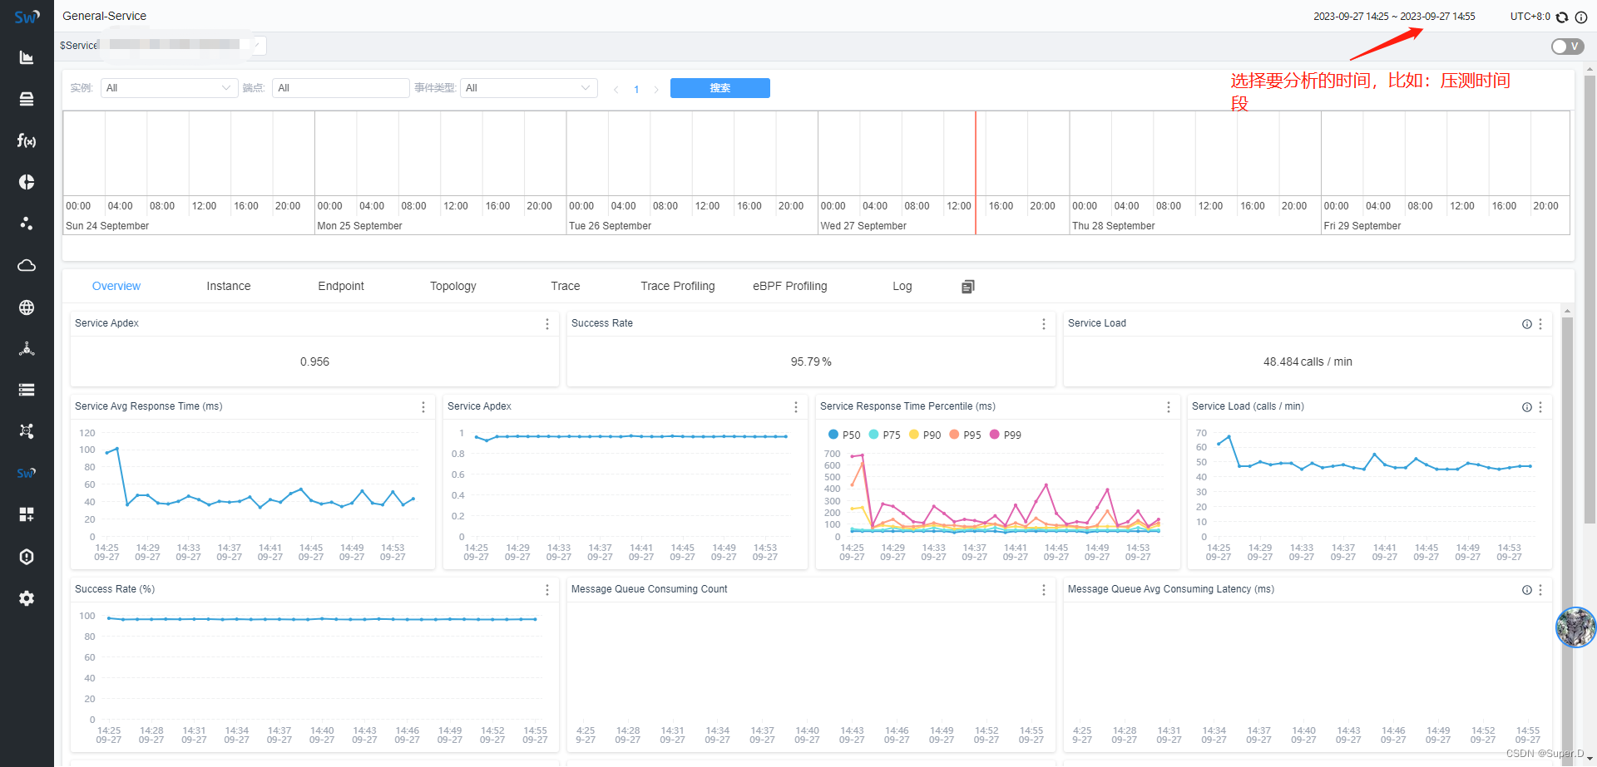The height and width of the screenshot is (767, 1597).
Task: Select page 1 in pagination
Action: coord(636,89)
